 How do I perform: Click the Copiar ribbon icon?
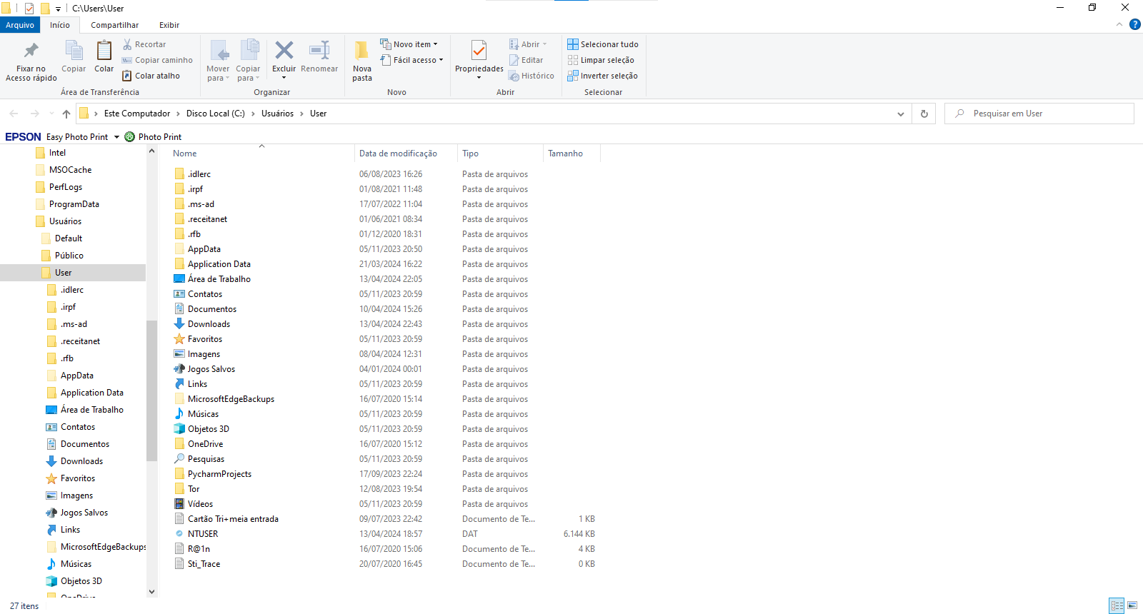pos(74,51)
